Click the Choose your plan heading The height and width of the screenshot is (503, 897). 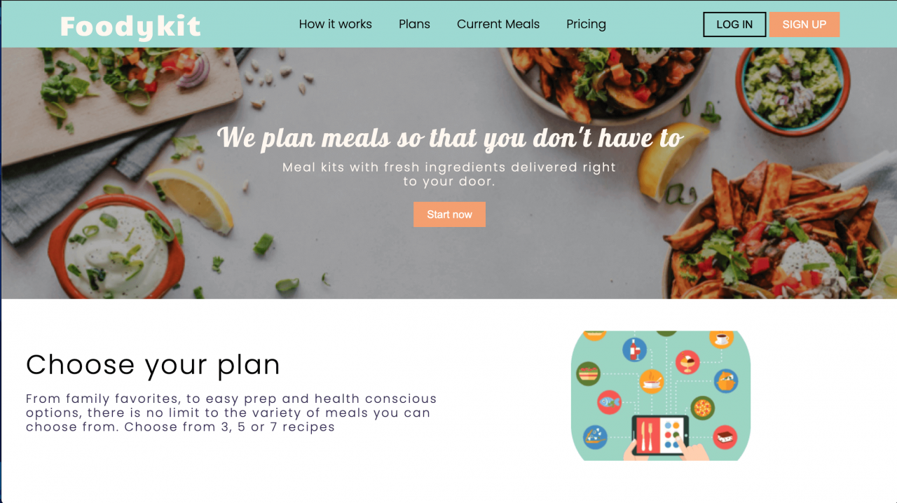(153, 365)
